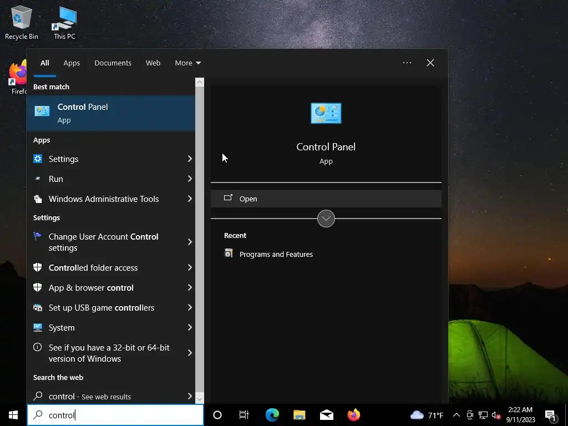Click the large Control Panel preview icon

pyautogui.click(x=326, y=113)
